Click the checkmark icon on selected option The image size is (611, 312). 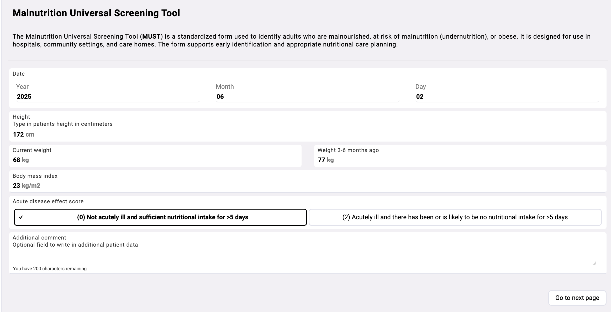[21, 217]
